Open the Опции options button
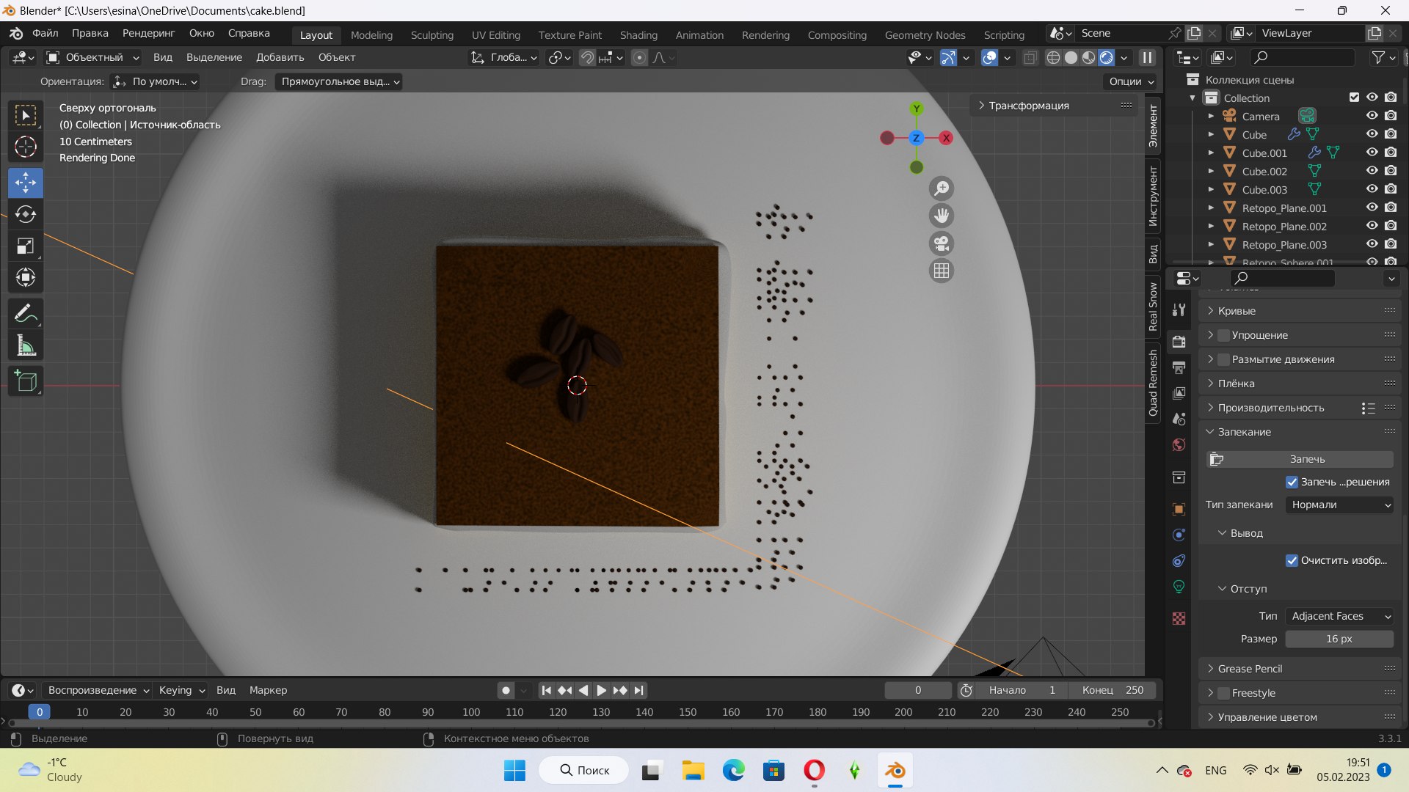1409x792 pixels. 1130,81
